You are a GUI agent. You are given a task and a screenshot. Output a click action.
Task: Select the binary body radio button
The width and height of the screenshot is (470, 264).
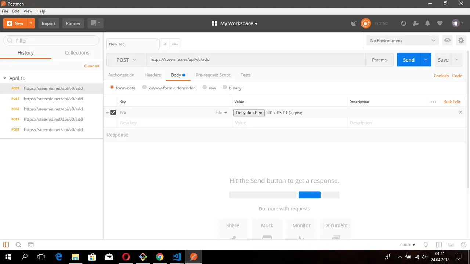pos(225,88)
